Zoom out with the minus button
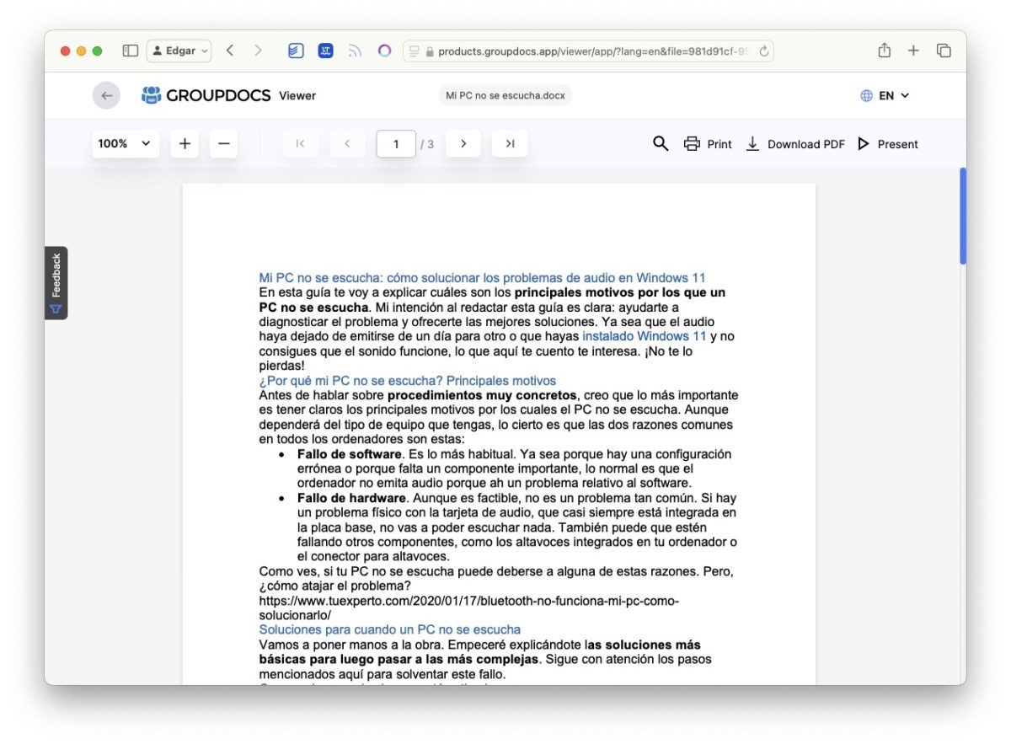The image size is (1011, 744). 223,144
